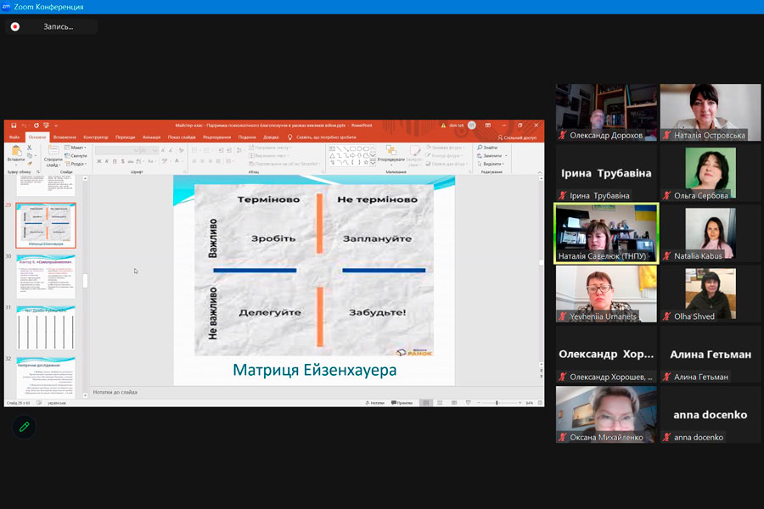Click the Zoom app logo in title bar
This screenshot has height=509, width=764.
tap(6, 7)
